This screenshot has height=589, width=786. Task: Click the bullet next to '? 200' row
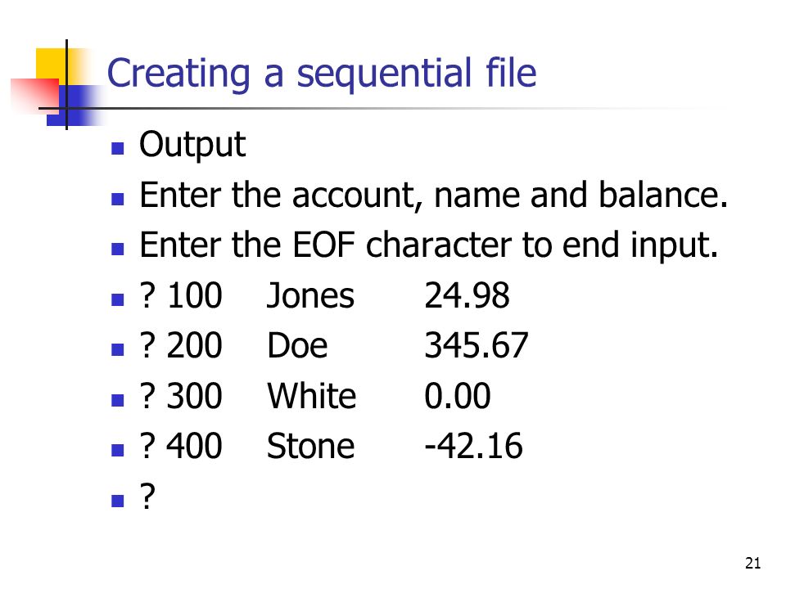pyautogui.click(x=117, y=349)
